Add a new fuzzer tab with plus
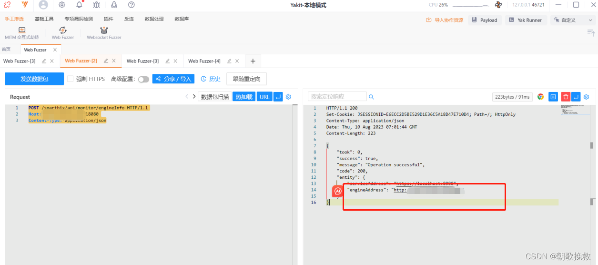Image resolution: width=598 pixels, height=265 pixels. 253,61
